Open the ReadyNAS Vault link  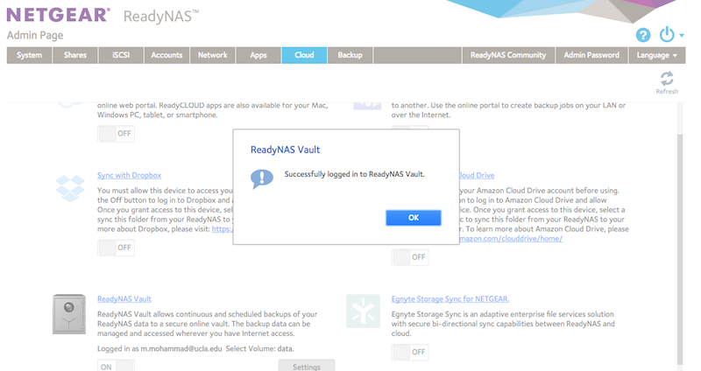(x=124, y=299)
